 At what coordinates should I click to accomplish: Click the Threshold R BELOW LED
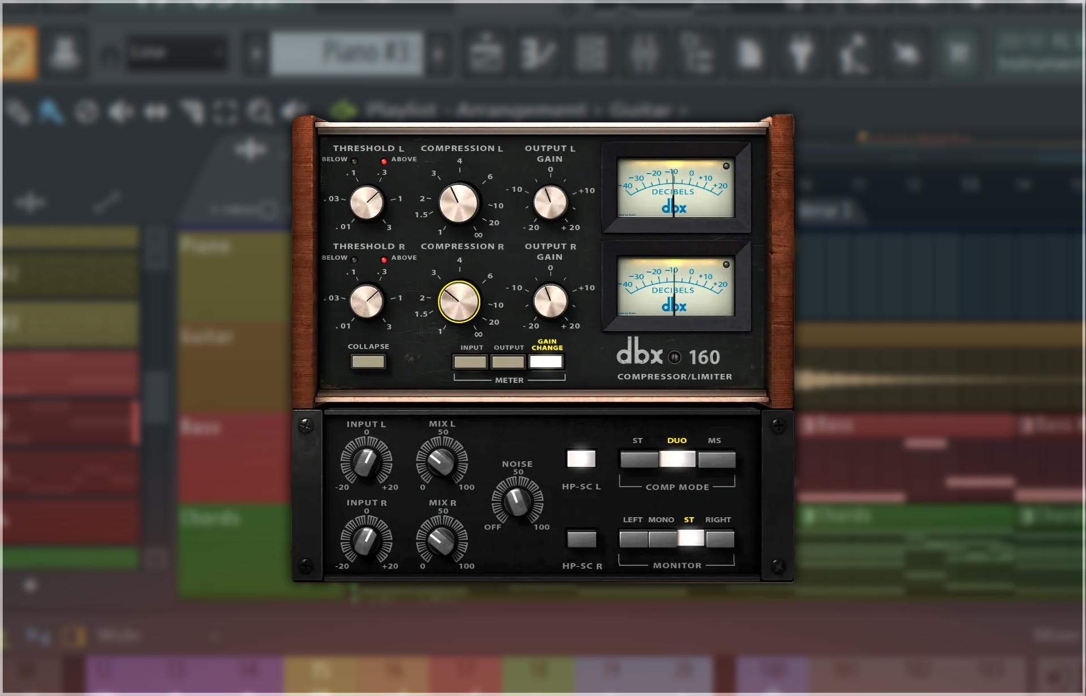355,260
